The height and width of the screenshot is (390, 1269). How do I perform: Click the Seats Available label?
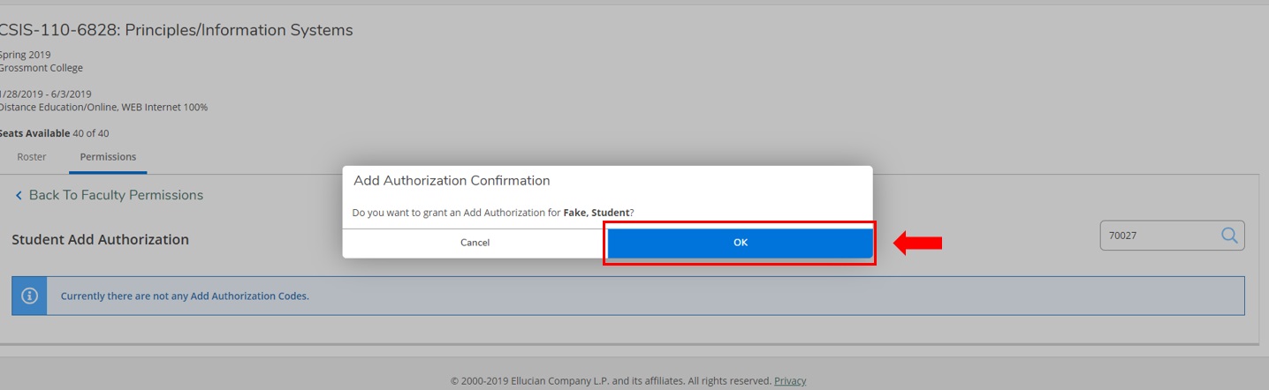pos(34,133)
